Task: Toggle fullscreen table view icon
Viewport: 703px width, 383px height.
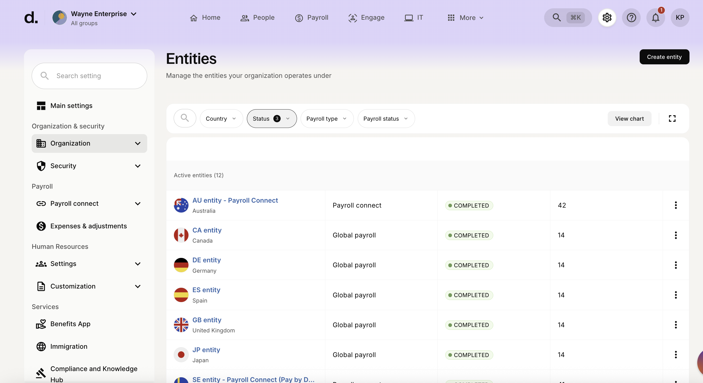Action: [x=672, y=118]
